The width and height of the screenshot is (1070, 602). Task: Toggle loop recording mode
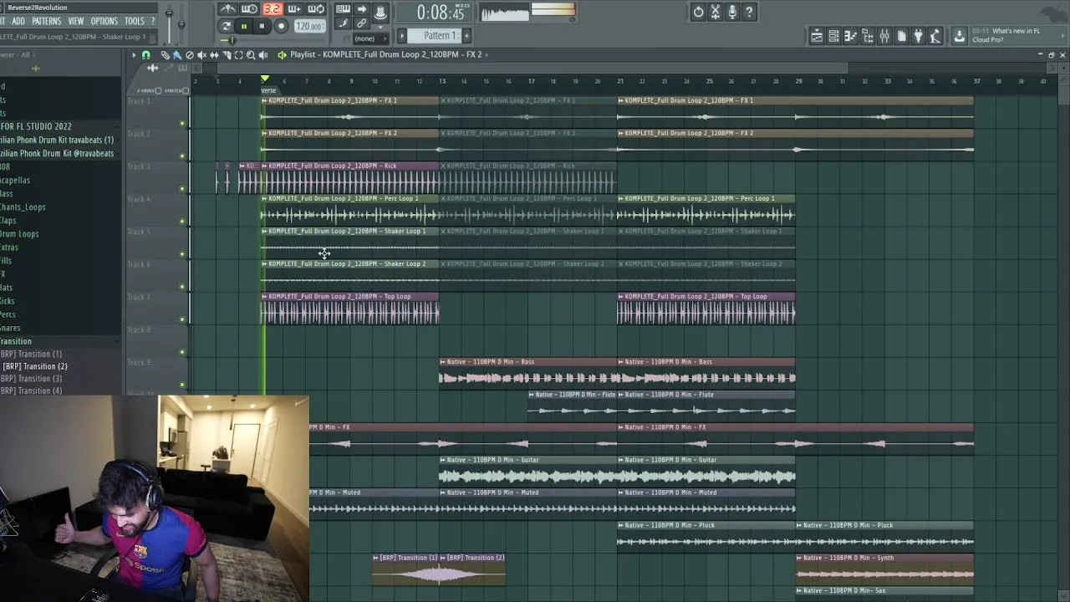(x=316, y=9)
